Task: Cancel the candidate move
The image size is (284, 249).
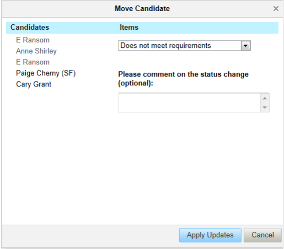Action: (262, 235)
